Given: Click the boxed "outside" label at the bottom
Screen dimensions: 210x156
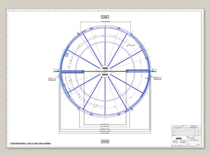Looking at the screenshot, I should point(105,142).
